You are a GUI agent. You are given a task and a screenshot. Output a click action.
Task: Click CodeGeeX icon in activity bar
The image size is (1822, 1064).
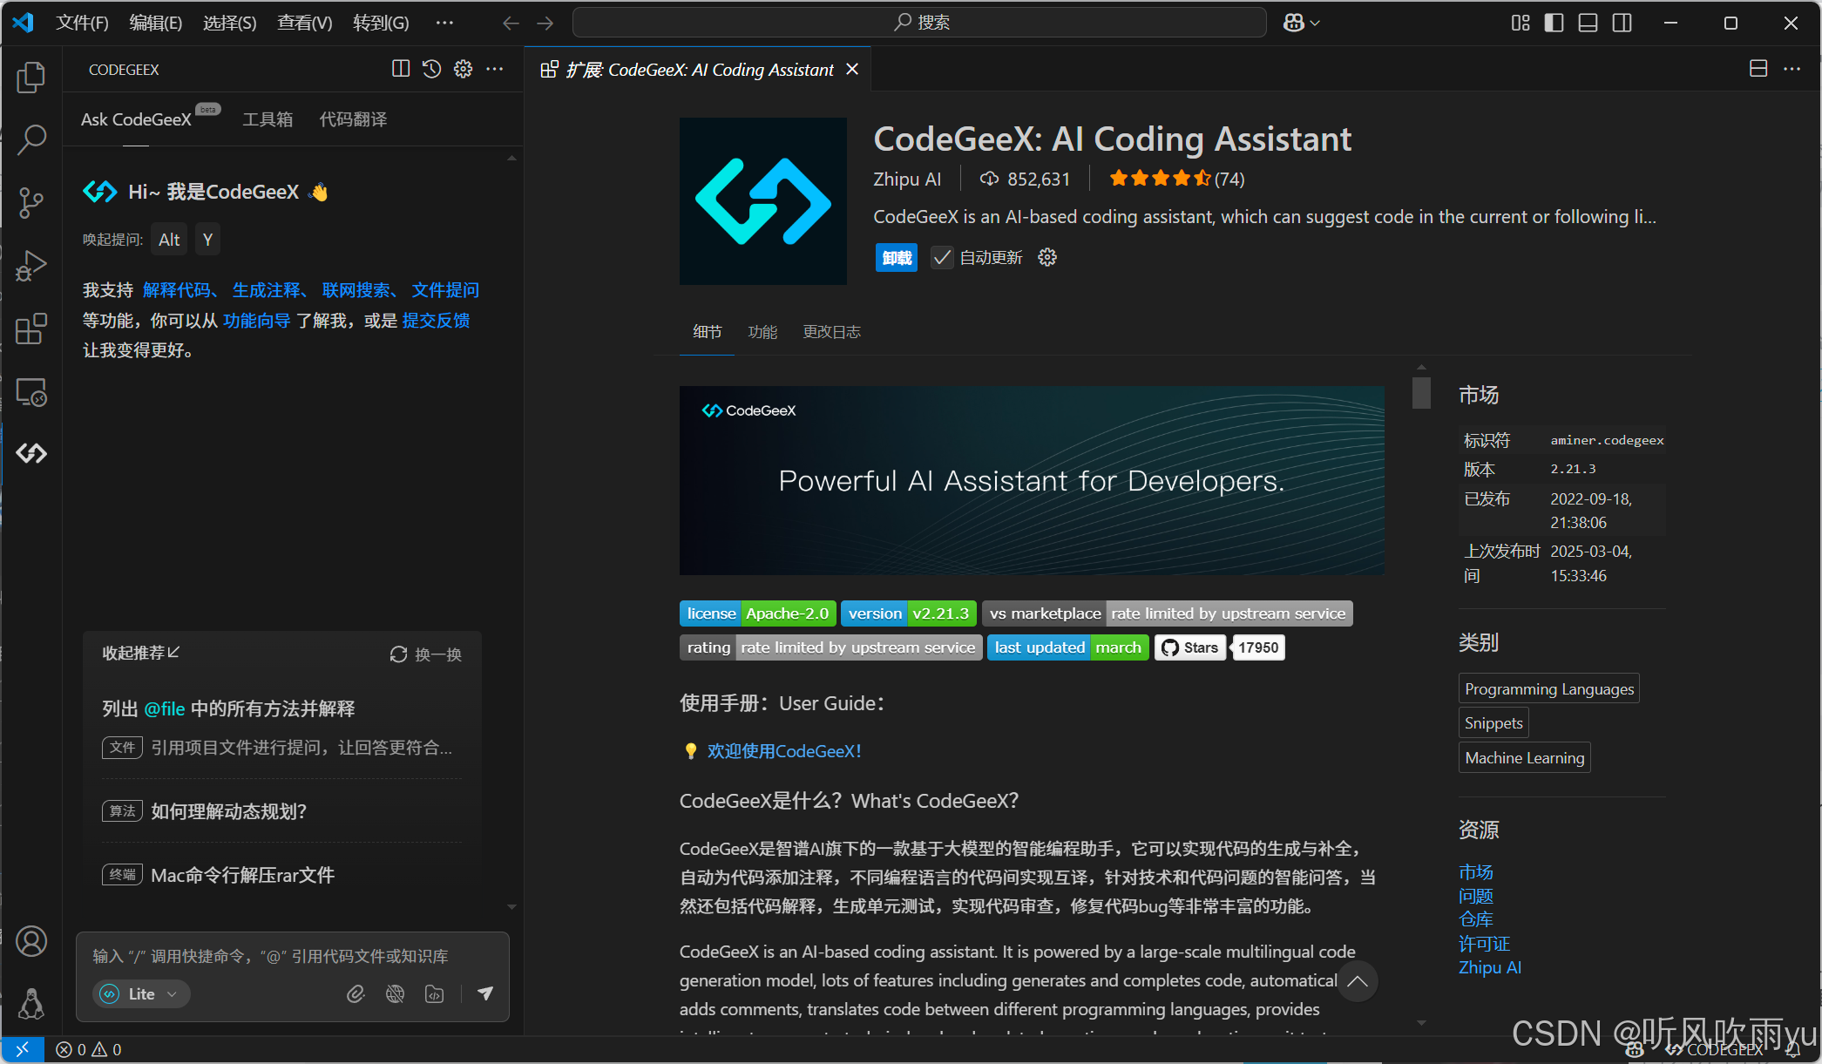tap(31, 453)
